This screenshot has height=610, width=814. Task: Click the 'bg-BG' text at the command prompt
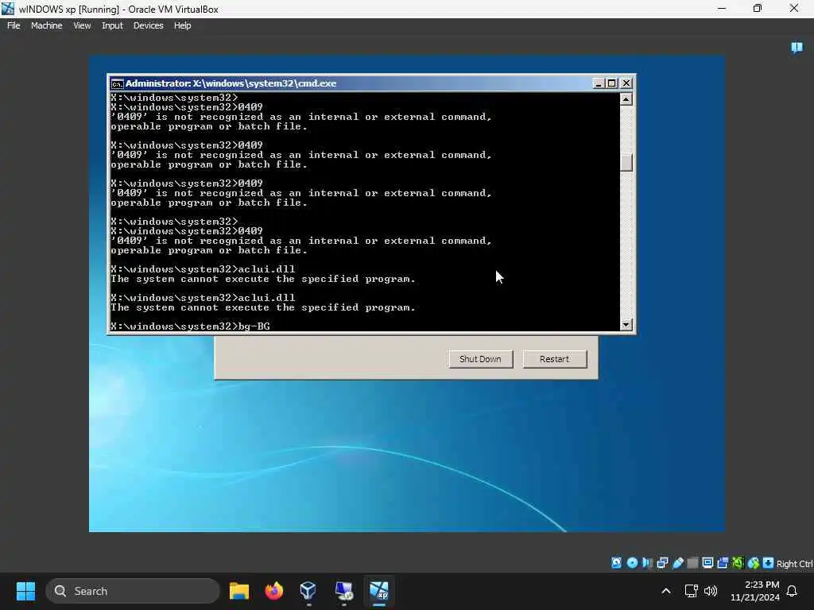[x=254, y=326]
